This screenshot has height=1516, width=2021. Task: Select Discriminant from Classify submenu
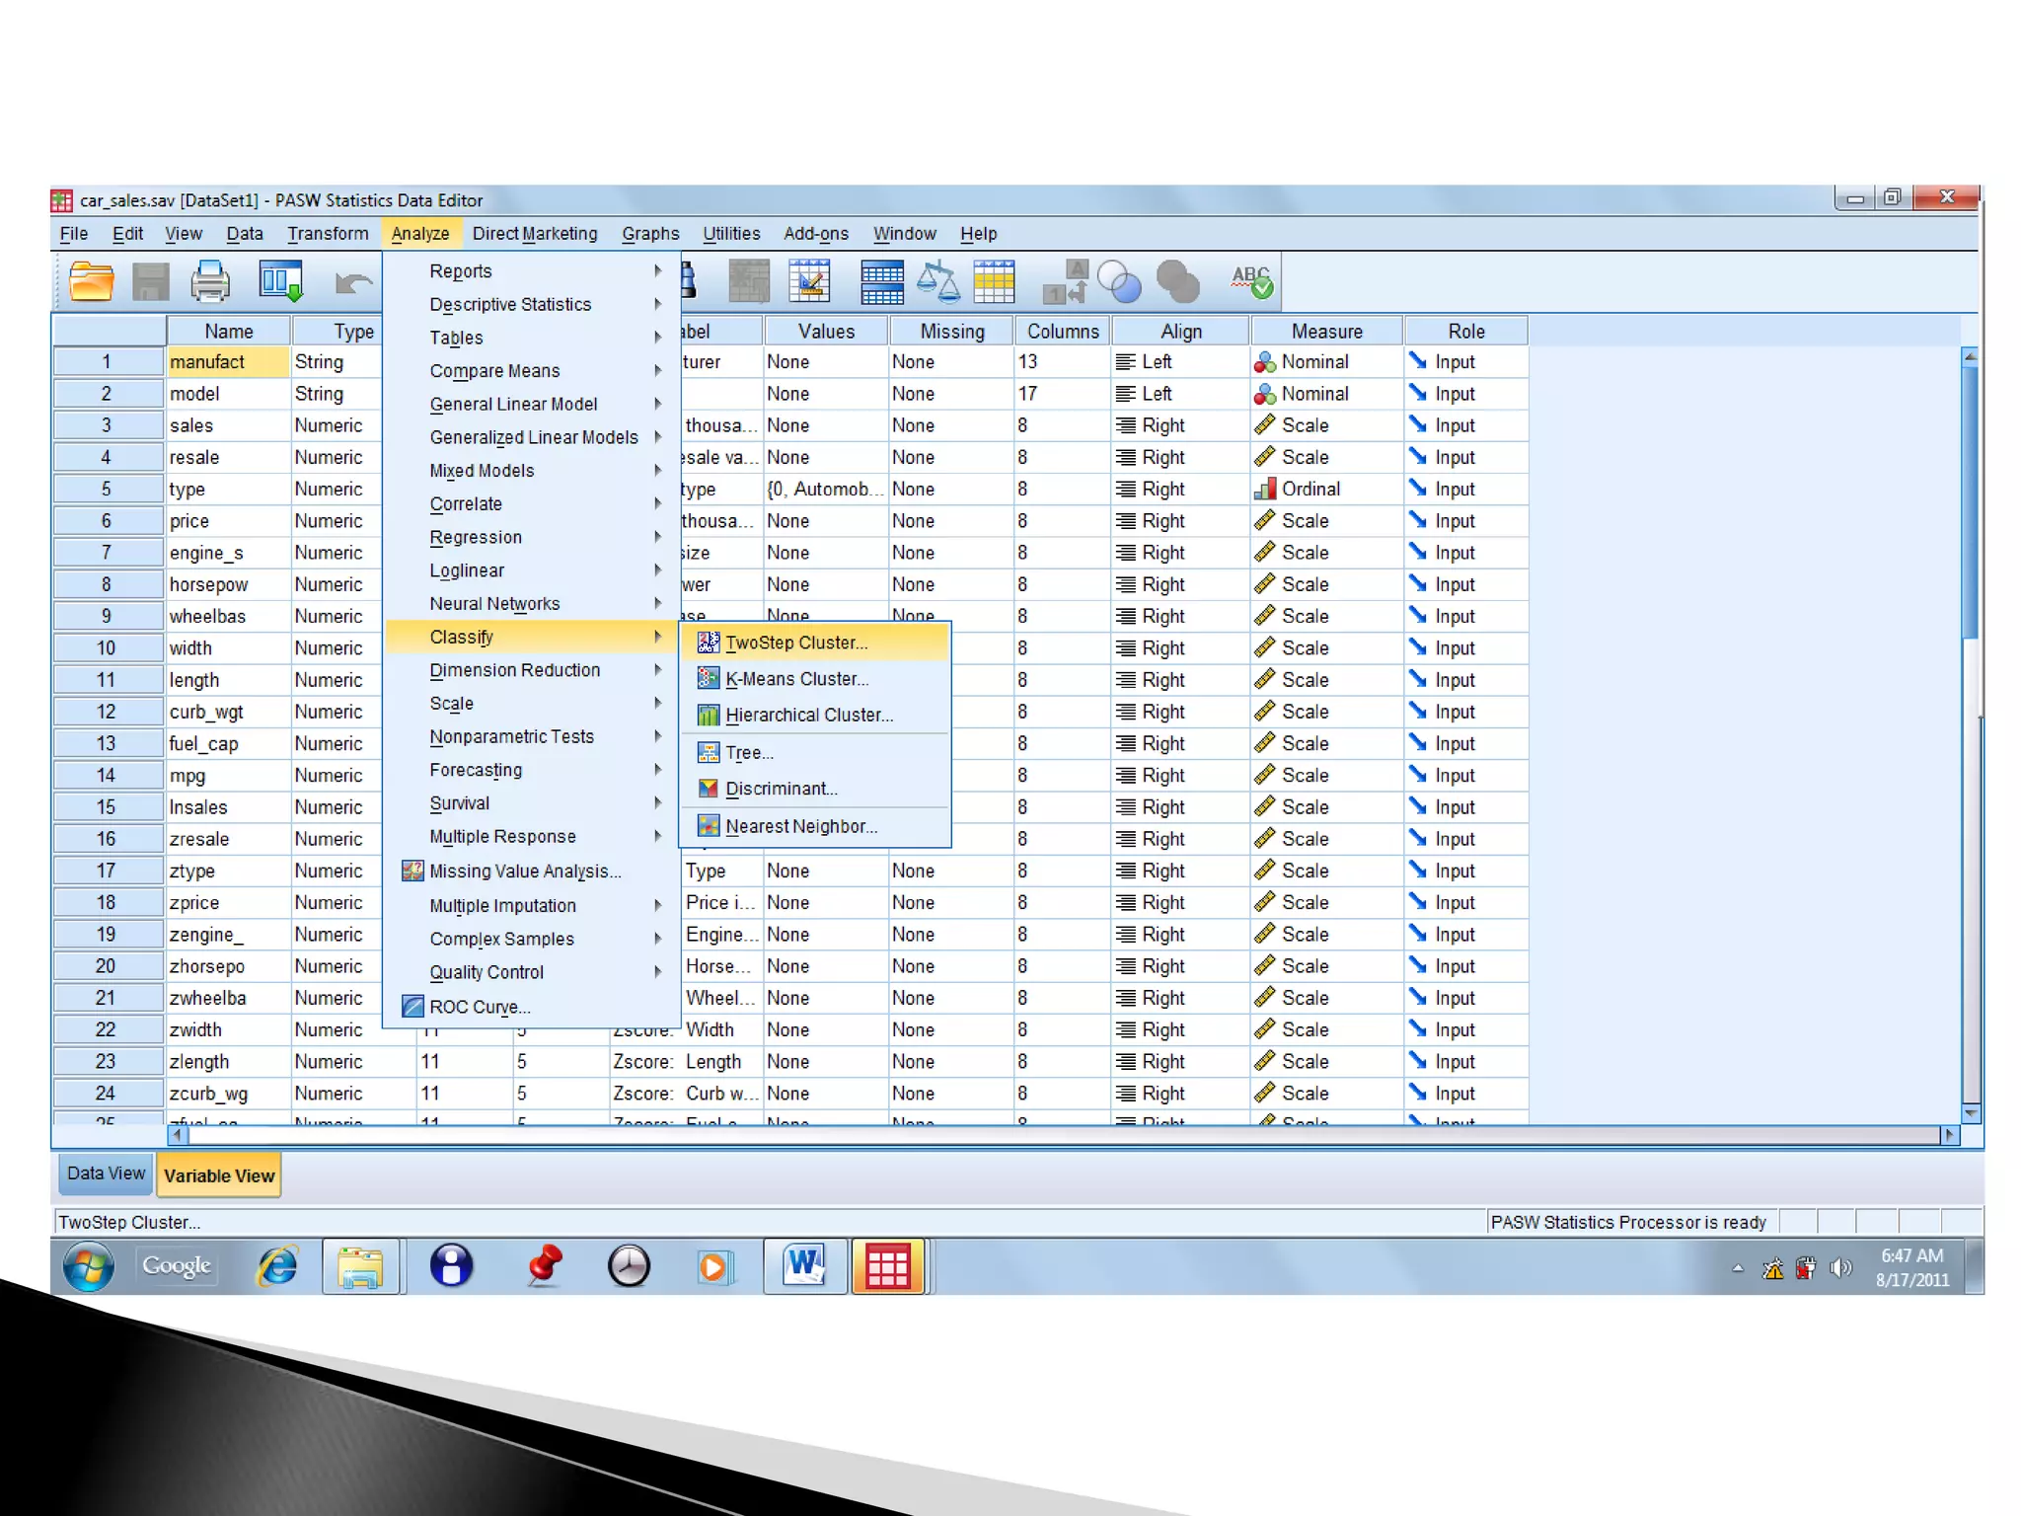[815, 790]
